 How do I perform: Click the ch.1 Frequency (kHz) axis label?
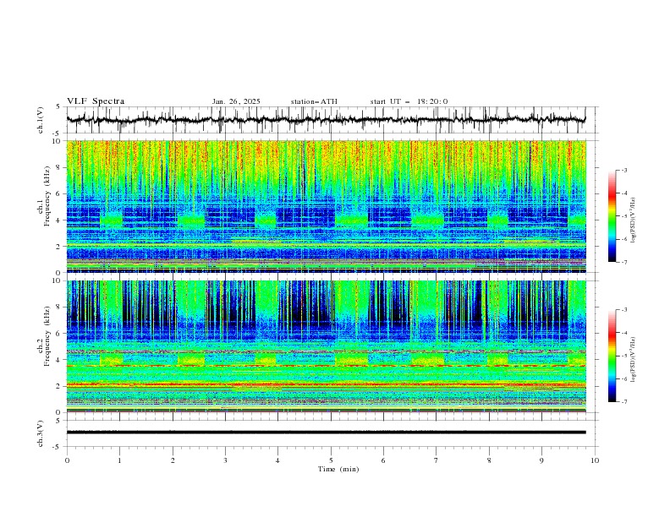[x=45, y=196]
